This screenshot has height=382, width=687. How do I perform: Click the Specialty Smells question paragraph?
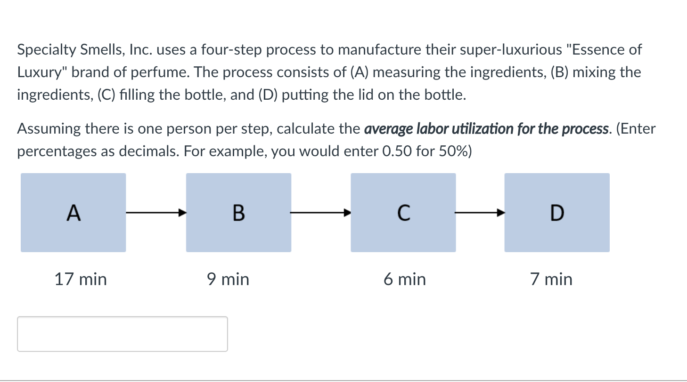(x=330, y=72)
